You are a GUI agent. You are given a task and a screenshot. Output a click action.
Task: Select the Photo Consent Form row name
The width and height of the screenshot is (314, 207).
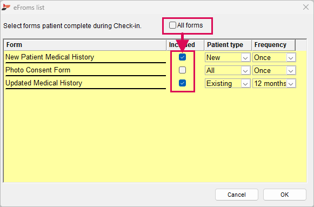tap(38, 70)
